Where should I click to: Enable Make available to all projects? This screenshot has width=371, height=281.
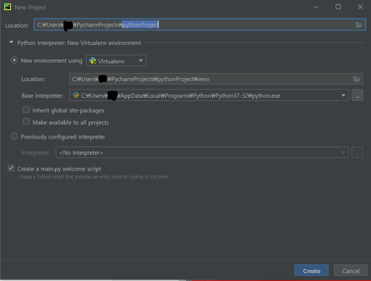(x=26, y=121)
